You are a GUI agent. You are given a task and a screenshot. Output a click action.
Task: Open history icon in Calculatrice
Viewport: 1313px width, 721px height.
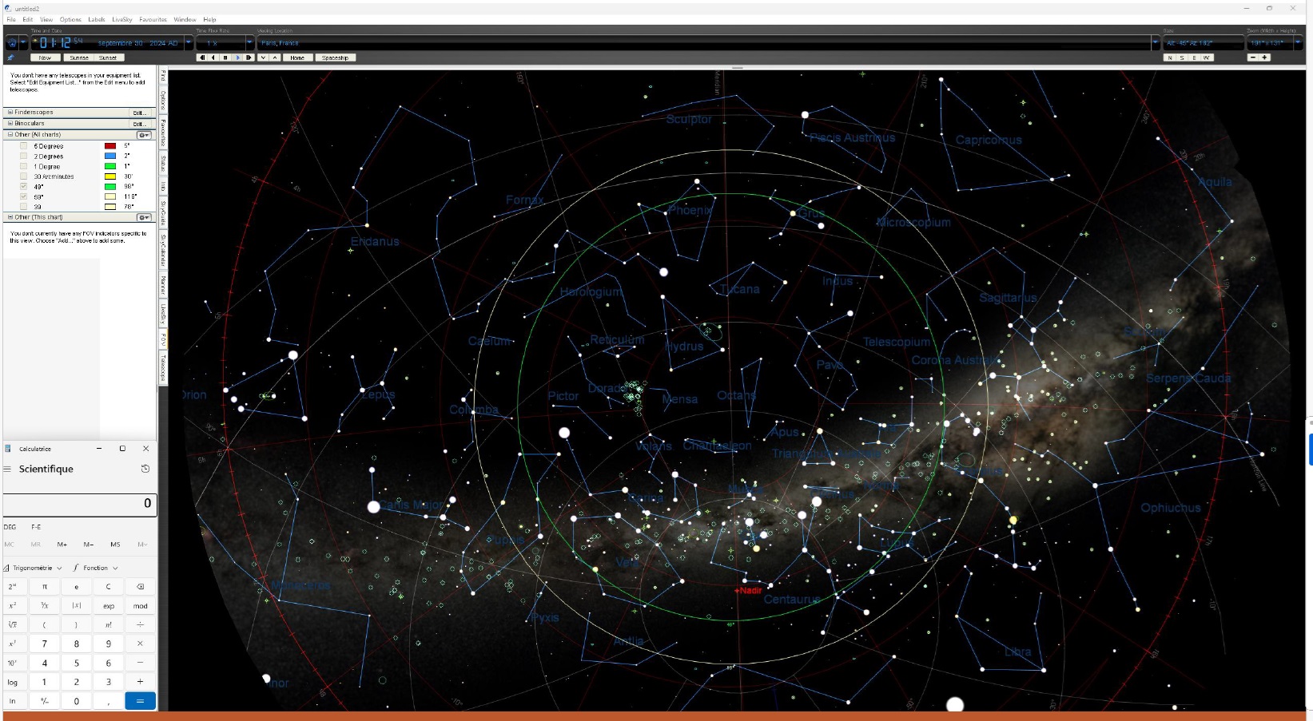[x=145, y=469]
